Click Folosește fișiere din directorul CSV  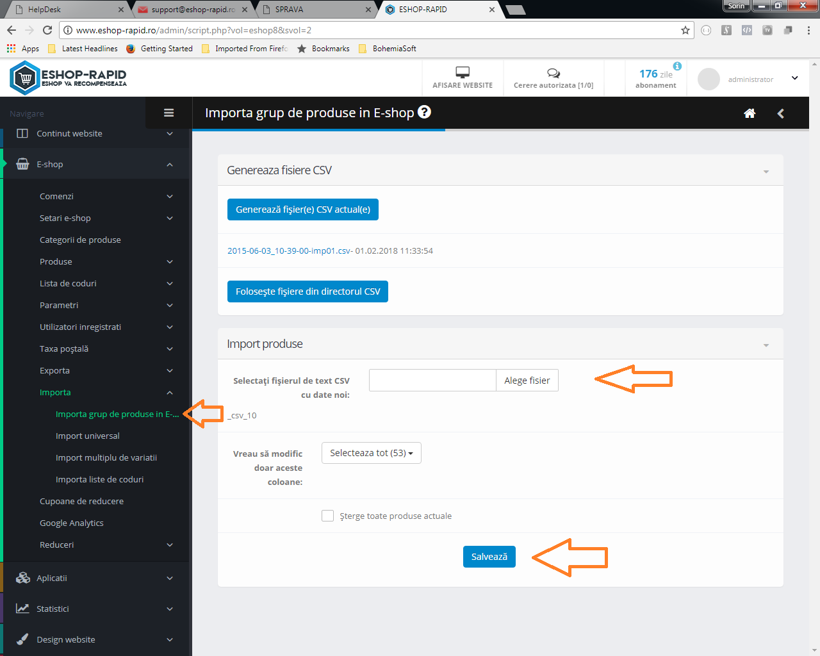coord(307,291)
